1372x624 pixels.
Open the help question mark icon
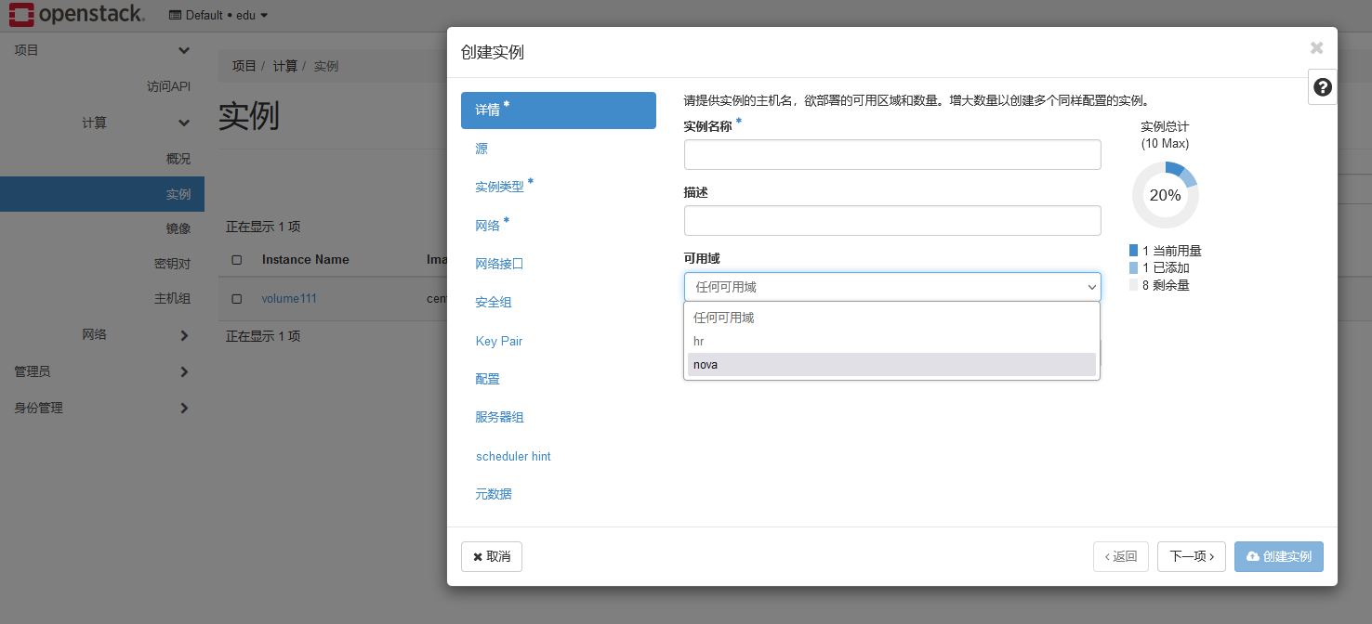point(1322,87)
